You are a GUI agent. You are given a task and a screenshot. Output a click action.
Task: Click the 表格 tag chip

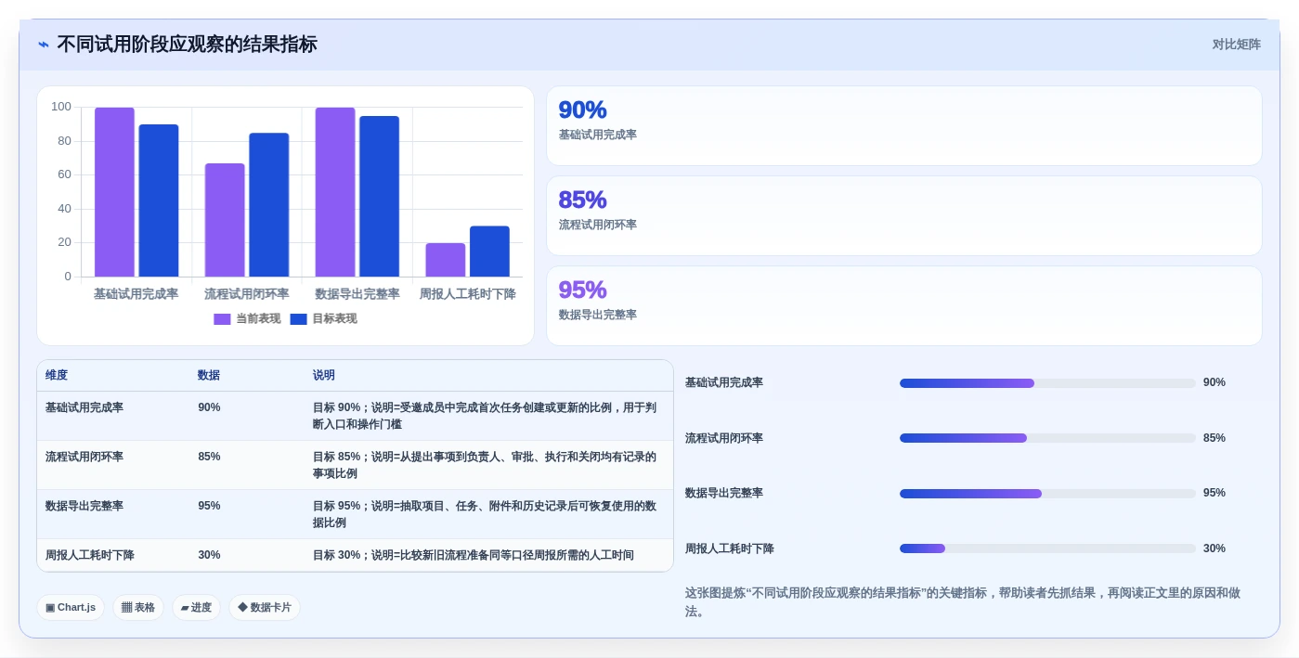(138, 608)
